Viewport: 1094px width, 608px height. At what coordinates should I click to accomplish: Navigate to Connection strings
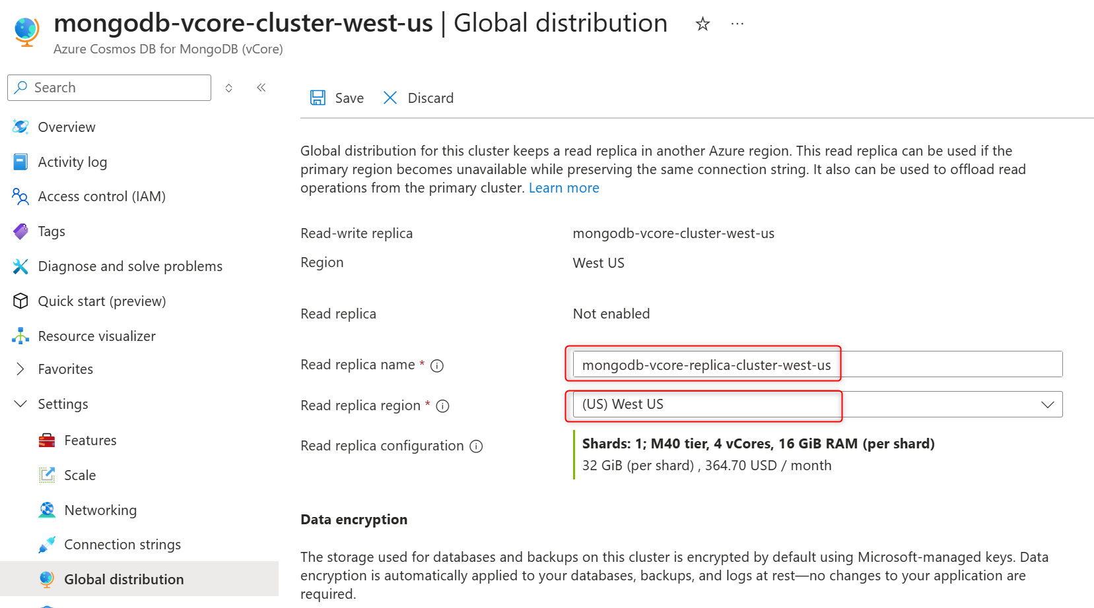(x=122, y=545)
